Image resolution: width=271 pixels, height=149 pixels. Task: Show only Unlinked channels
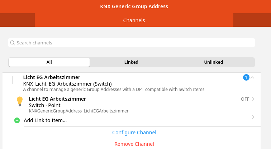coord(213,62)
